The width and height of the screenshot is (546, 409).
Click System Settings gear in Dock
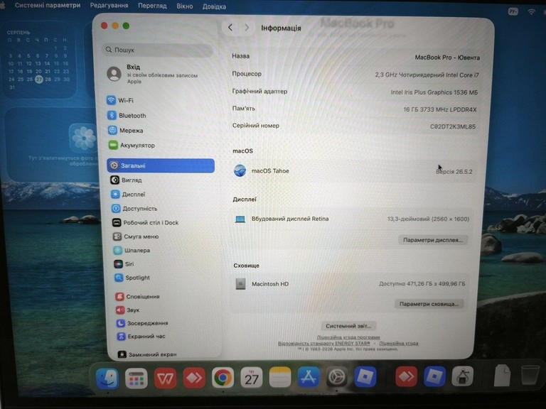coord(337,377)
